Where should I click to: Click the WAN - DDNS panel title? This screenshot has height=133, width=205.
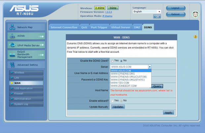[x=122, y=38]
